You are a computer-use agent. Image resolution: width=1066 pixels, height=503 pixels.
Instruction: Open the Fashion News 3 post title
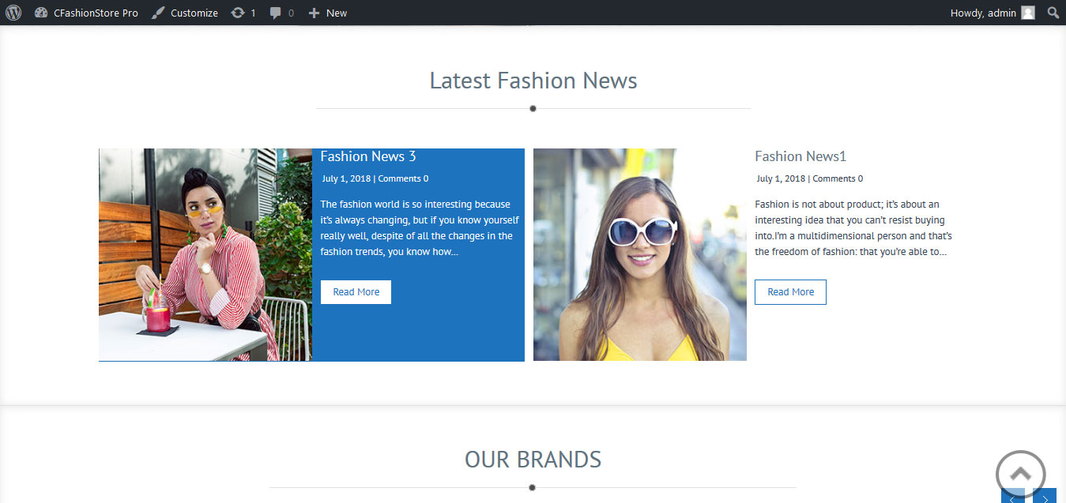[368, 156]
